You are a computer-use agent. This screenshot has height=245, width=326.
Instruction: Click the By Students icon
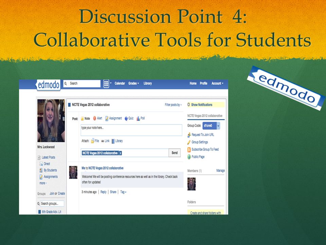(41, 170)
